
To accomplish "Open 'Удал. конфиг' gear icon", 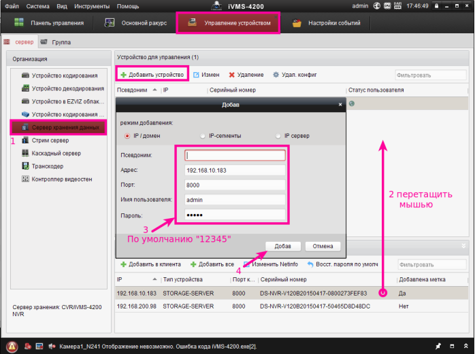I will point(276,75).
